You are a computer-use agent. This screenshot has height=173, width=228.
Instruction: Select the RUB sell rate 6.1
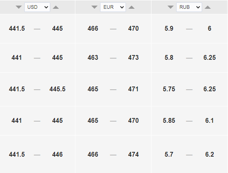[x=210, y=121]
